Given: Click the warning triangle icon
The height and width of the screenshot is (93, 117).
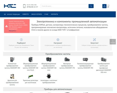Looking at the screenshot, I should 6,26.
